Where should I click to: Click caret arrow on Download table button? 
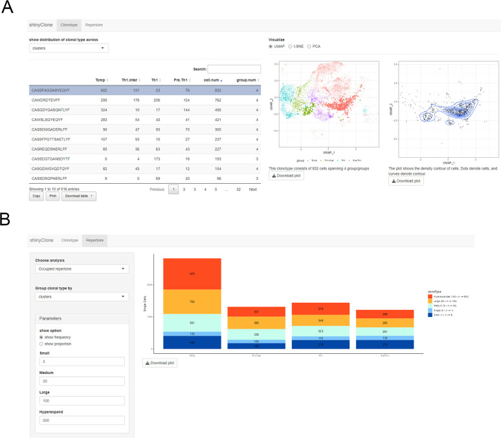pyautogui.click(x=92, y=196)
